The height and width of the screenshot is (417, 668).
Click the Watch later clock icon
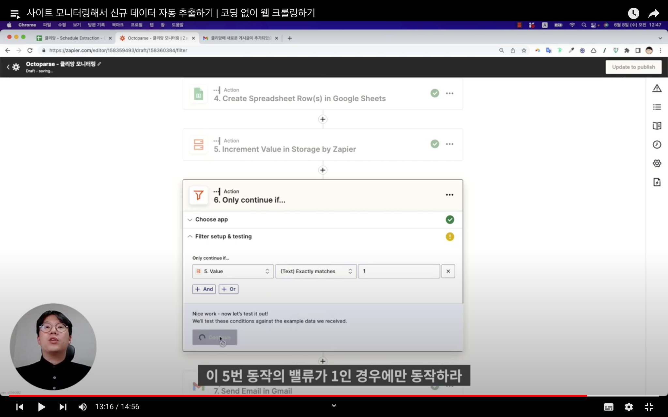633,13
